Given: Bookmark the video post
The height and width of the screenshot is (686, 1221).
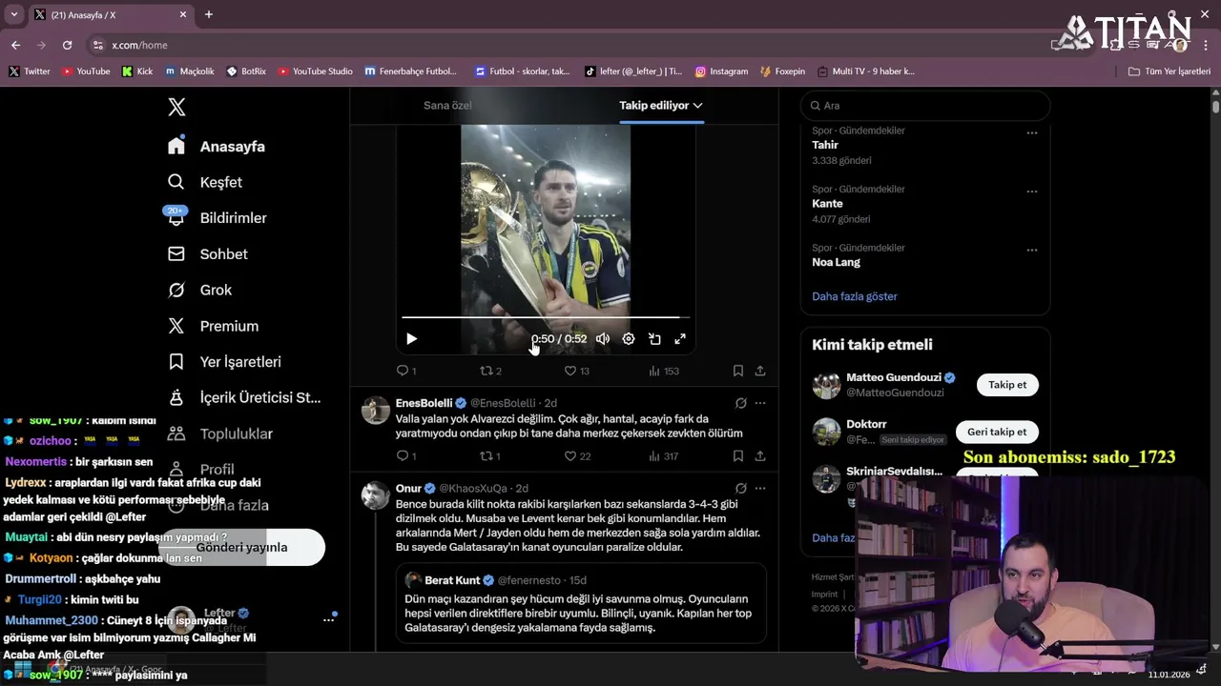Looking at the screenshot, I should (x=738, y=371).
